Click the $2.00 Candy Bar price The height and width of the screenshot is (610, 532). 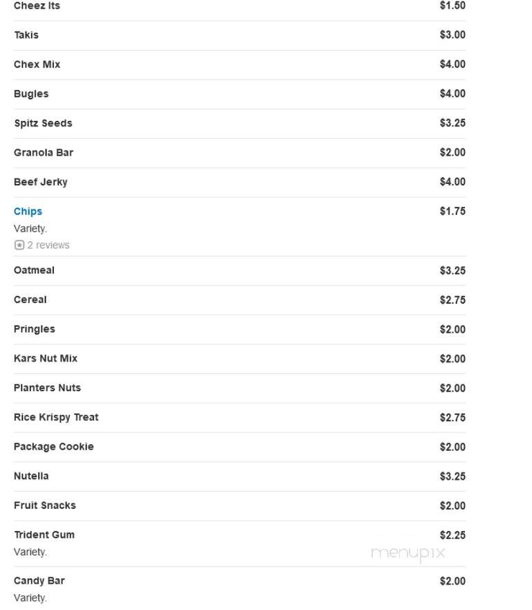(x=452, y=581)
